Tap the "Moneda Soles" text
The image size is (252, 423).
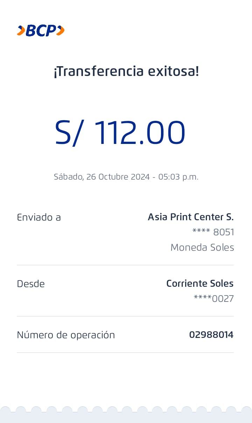point(202,248)
